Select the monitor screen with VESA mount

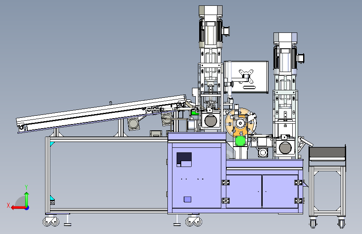click(246, 77)
